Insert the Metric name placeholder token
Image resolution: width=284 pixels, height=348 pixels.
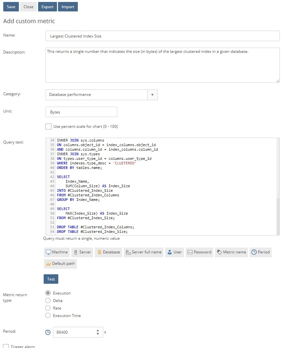coord(231,252)
